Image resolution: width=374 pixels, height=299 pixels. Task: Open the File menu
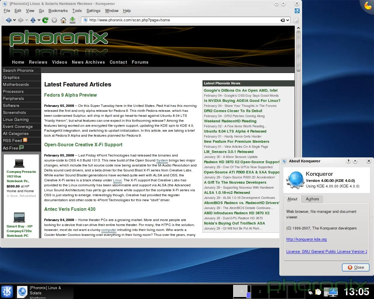click(7, 11)
